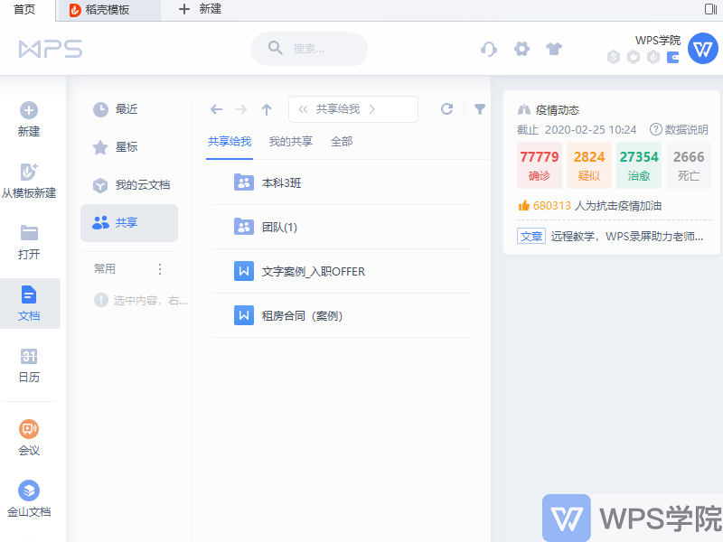Click the headset customer service icon
723x542 pixels.
[489, 49]
